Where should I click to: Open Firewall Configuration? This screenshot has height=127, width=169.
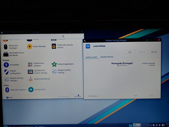(12, 72)
